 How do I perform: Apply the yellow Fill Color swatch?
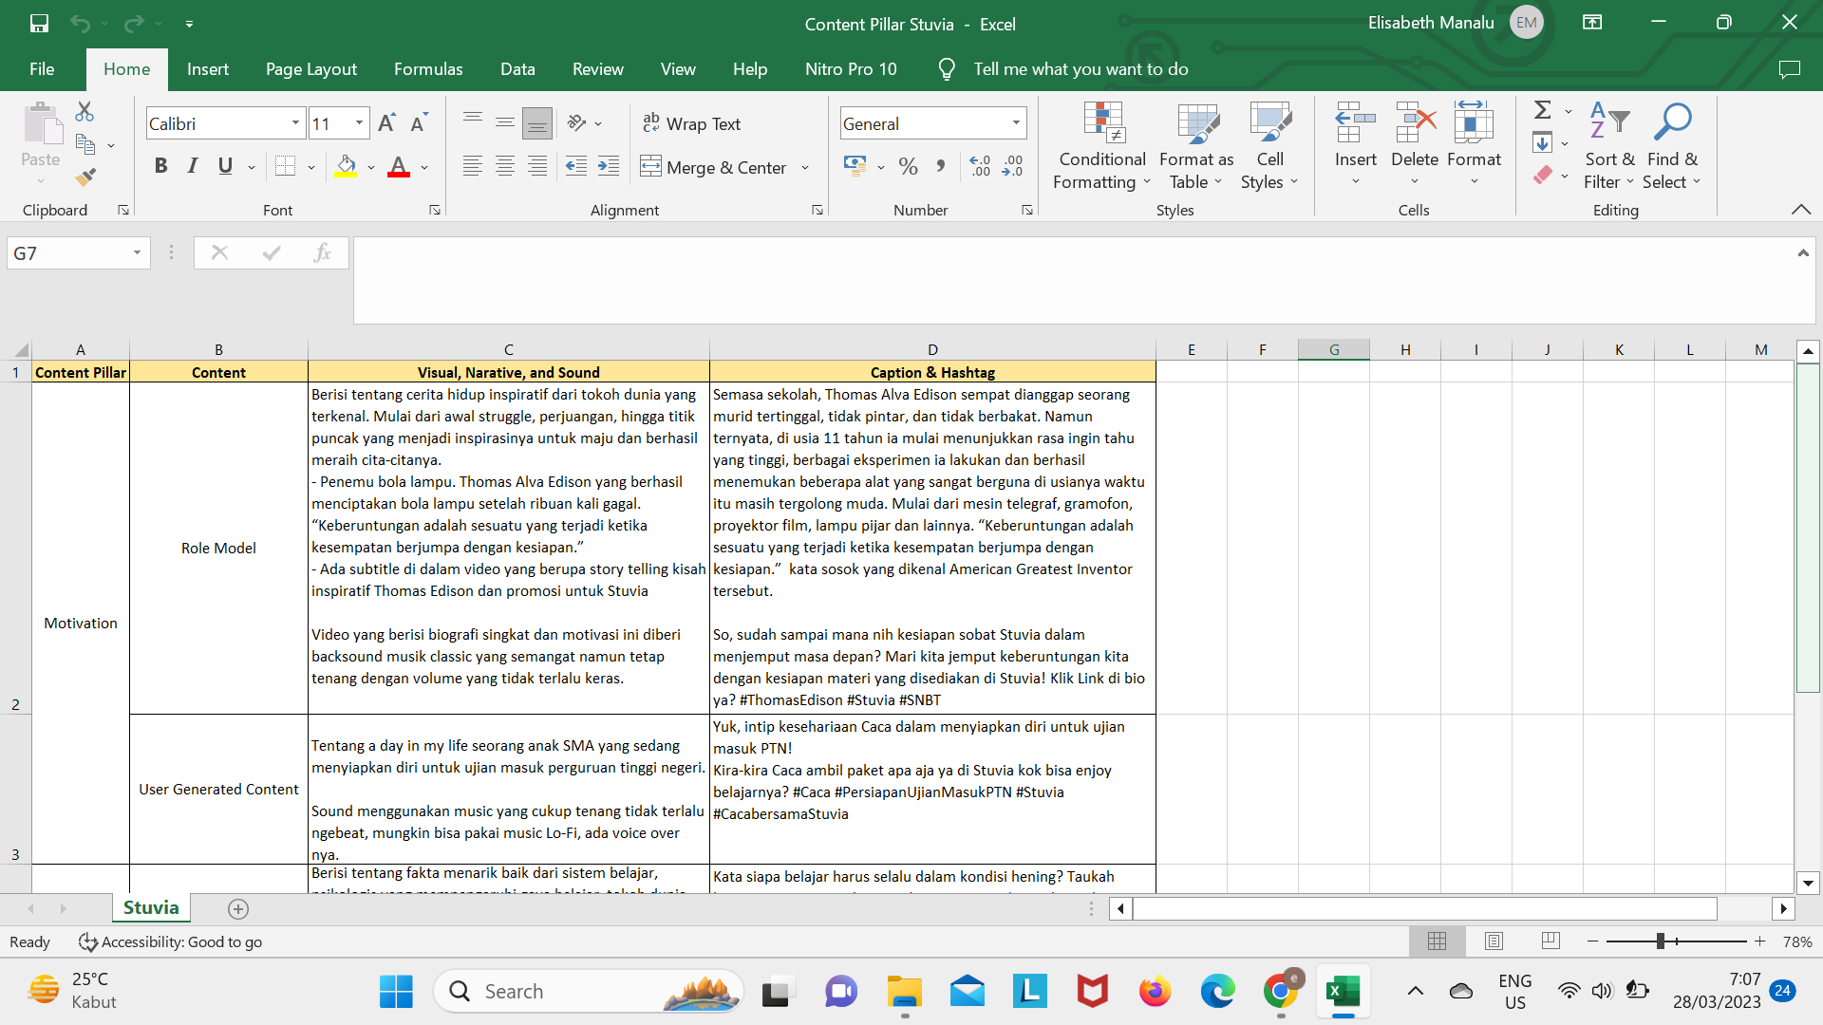click(346, 167)
